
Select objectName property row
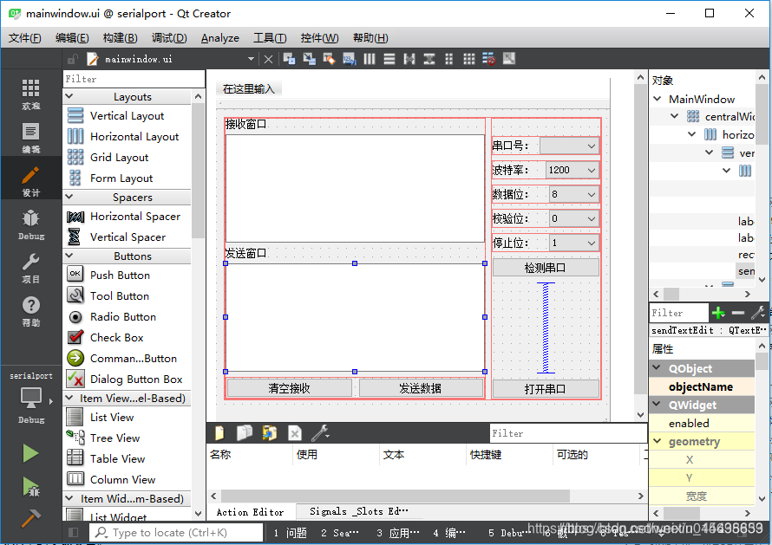702,386
